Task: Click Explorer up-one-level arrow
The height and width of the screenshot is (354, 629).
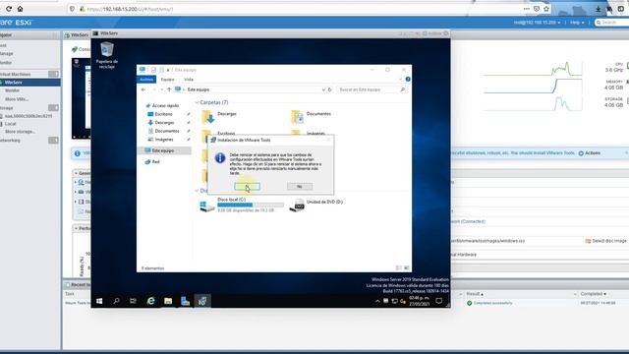Action: (x=169, y=89)
